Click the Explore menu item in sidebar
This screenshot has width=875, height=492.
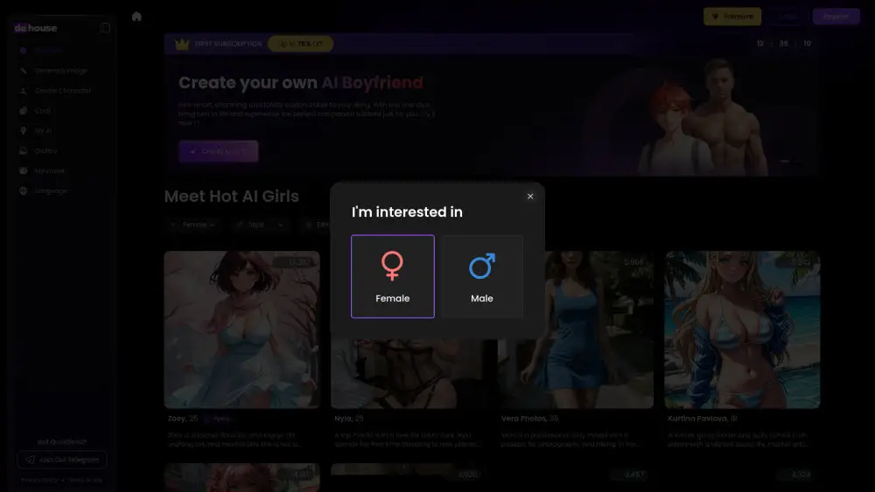(49, 51)
